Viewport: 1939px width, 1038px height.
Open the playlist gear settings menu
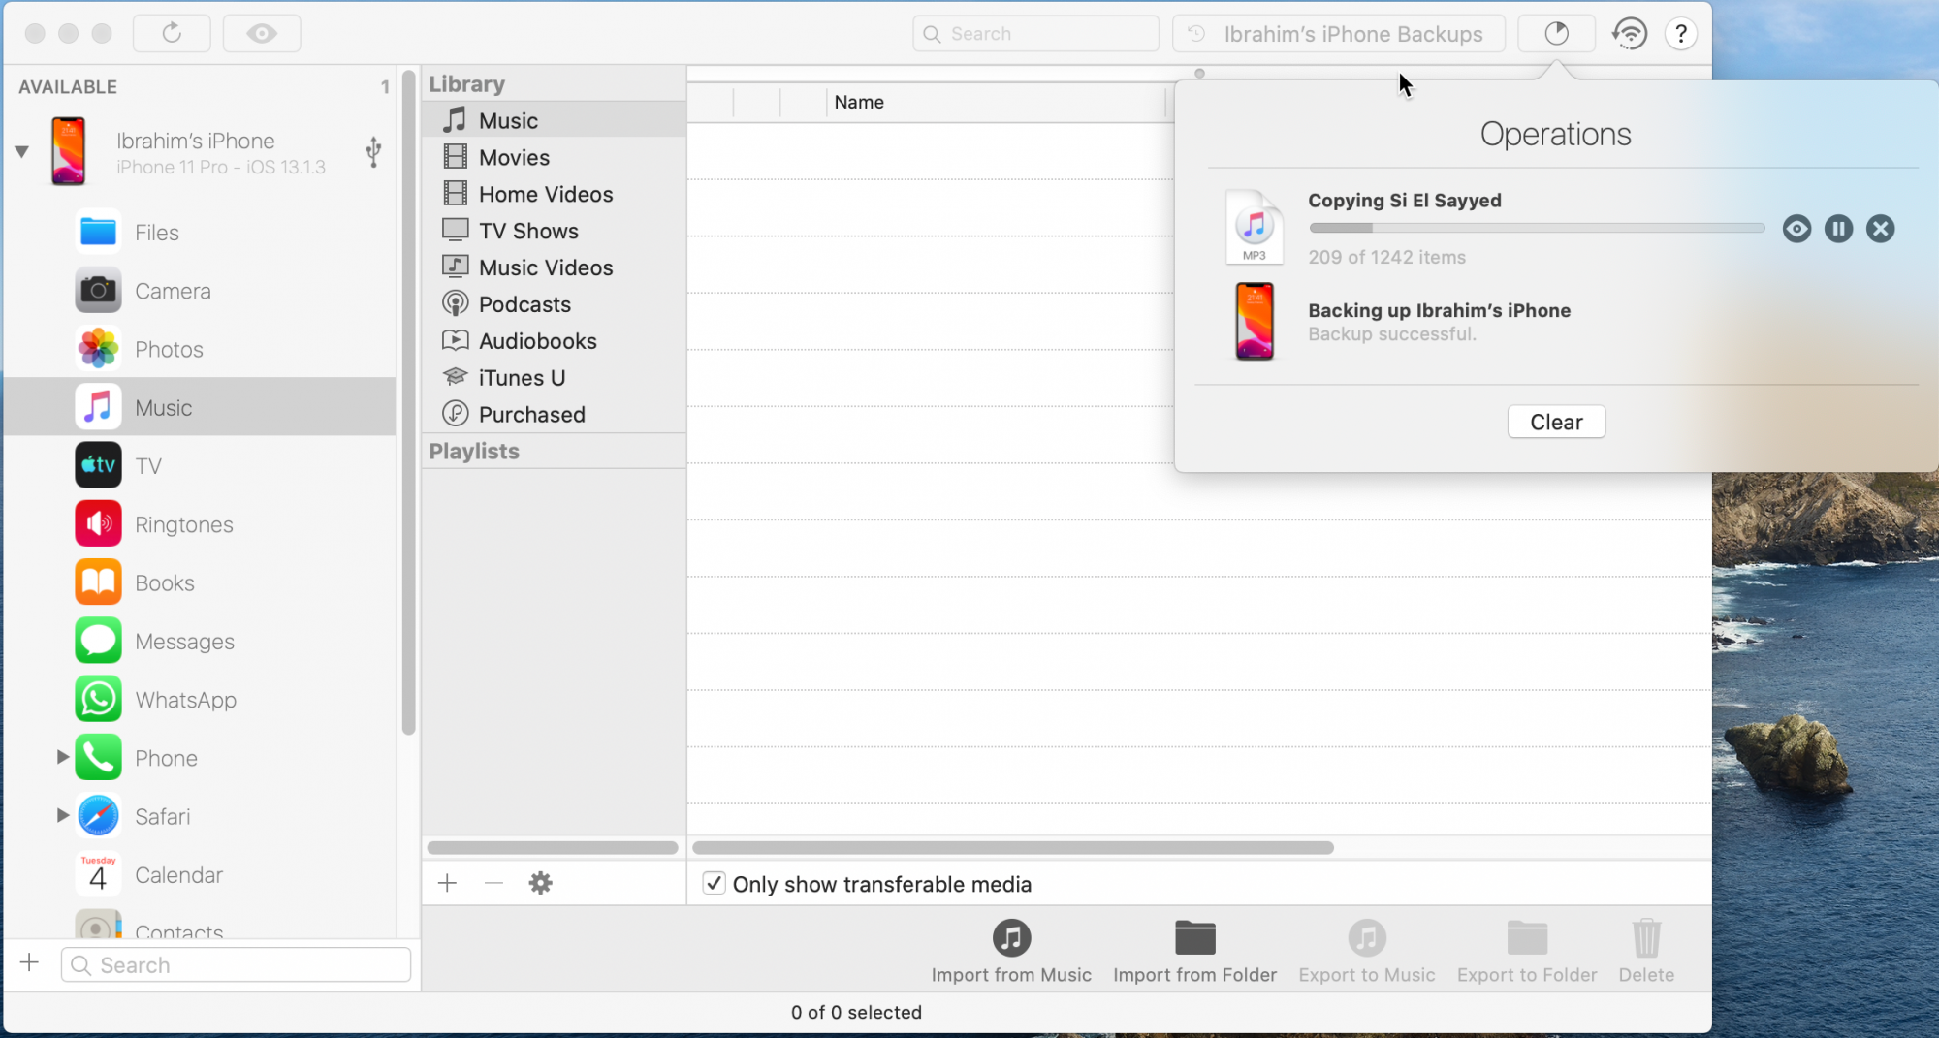(x=540, y=883)
